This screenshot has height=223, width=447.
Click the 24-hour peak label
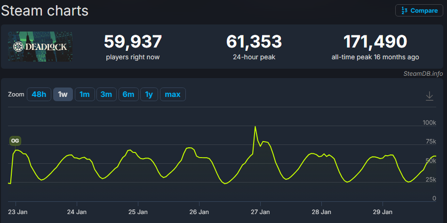[254, 57]
